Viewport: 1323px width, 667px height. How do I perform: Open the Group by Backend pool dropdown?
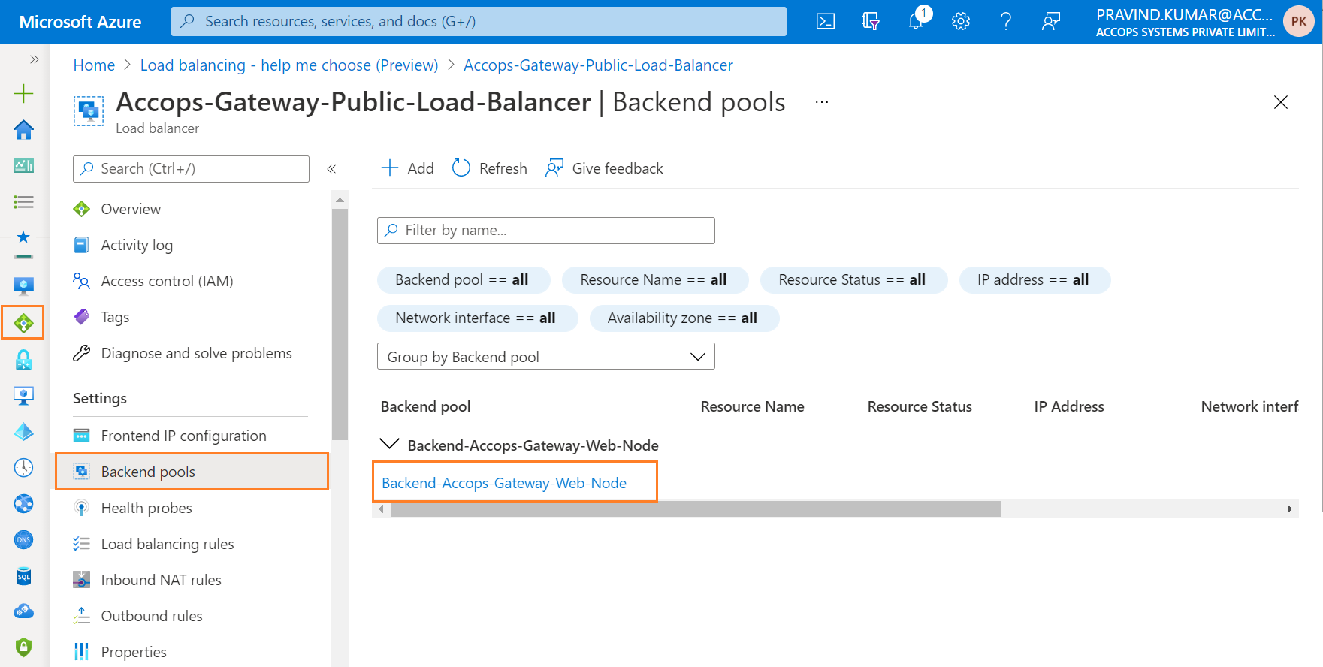click(x=546, y=357)
